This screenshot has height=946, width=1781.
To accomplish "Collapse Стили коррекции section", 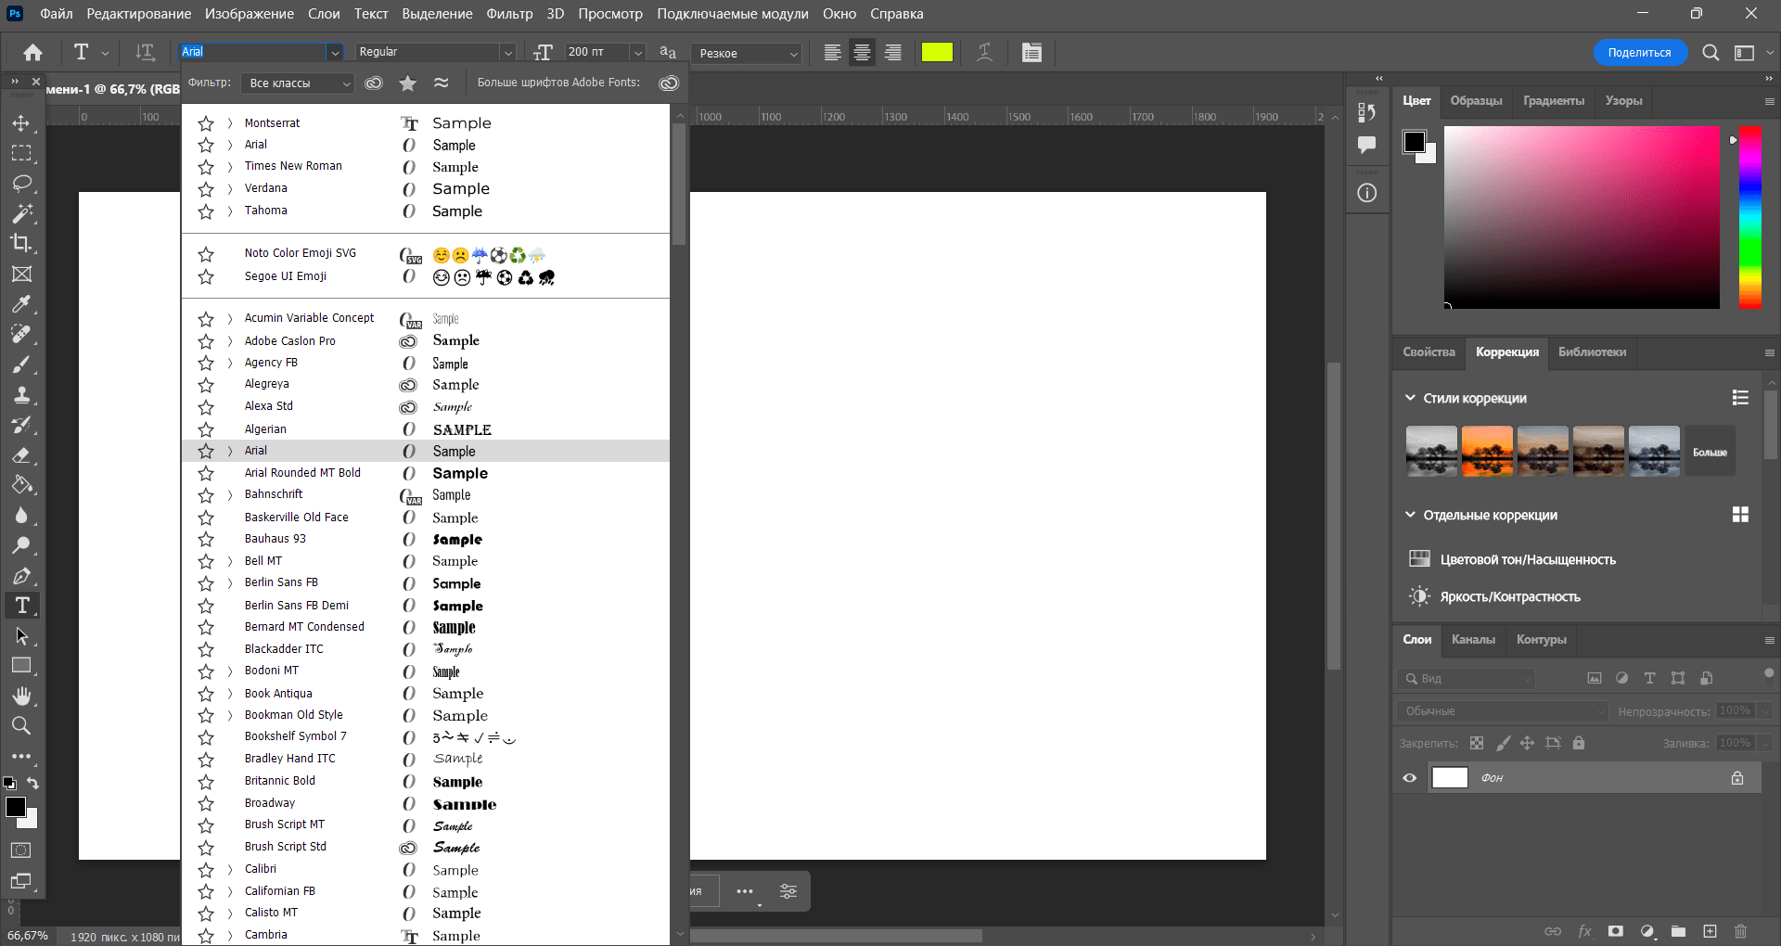I will tap(1410, 398).
